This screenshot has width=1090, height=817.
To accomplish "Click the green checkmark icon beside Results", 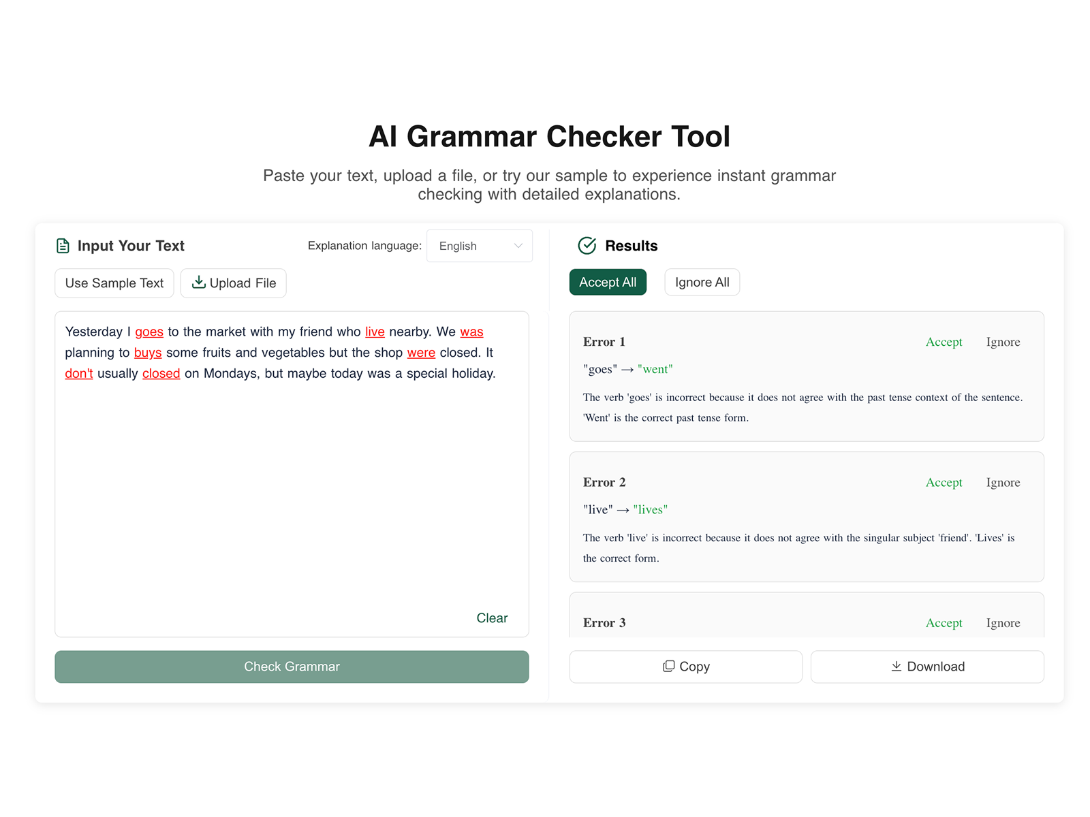I will [x=587, y=246].
